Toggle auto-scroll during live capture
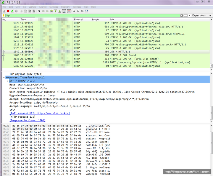Image resolution: width=213 pixels, height=176 pixels. (64, 11)
